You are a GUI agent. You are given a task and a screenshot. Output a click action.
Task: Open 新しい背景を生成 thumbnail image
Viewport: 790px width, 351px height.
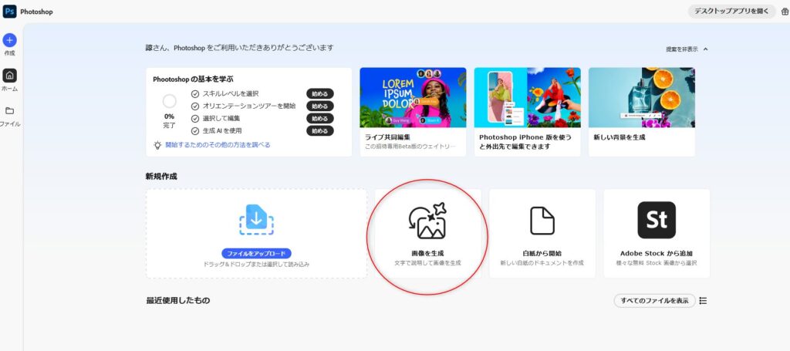641,98
